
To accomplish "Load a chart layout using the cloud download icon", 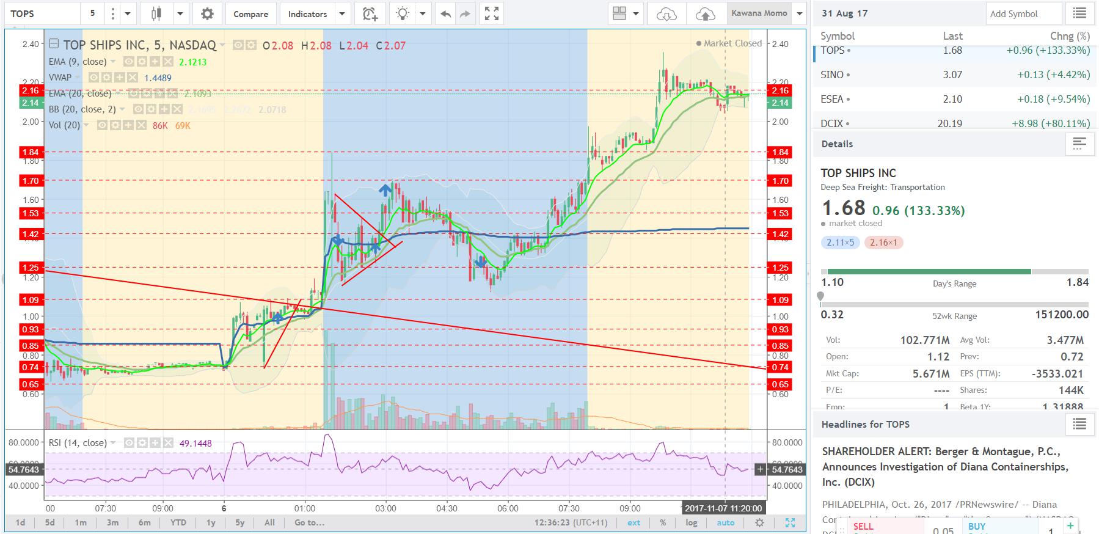I will point(666,13).
